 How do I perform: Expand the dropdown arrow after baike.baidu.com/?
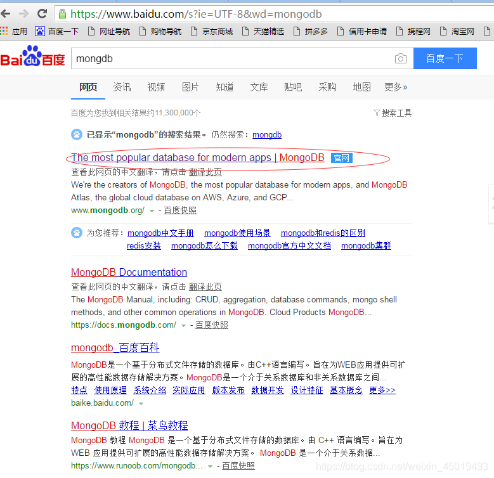(141, 404)
